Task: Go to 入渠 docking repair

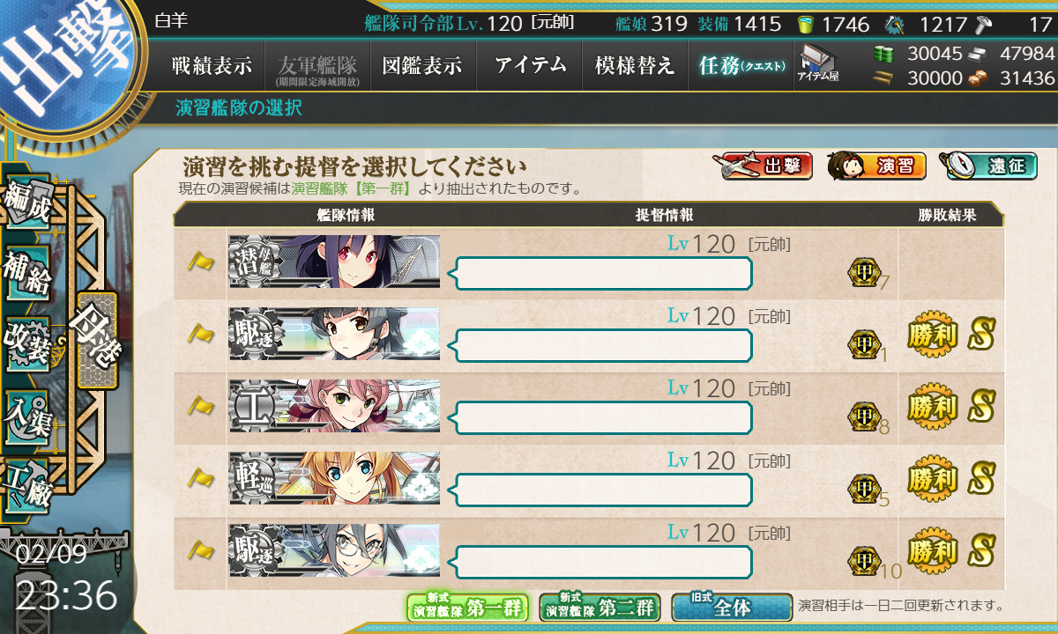Action: (26, 412)
